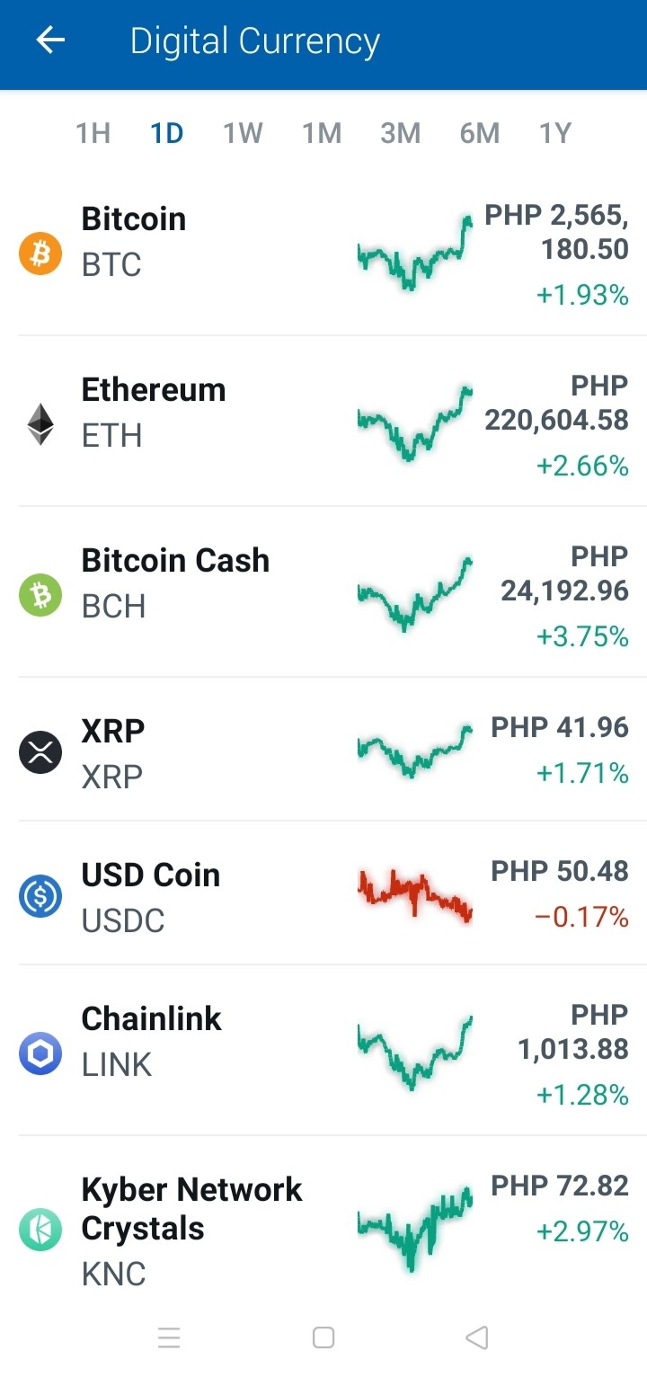Switch to the 1W time range
The width and height of the screenshot is (647, 1377).
point(243,134)
